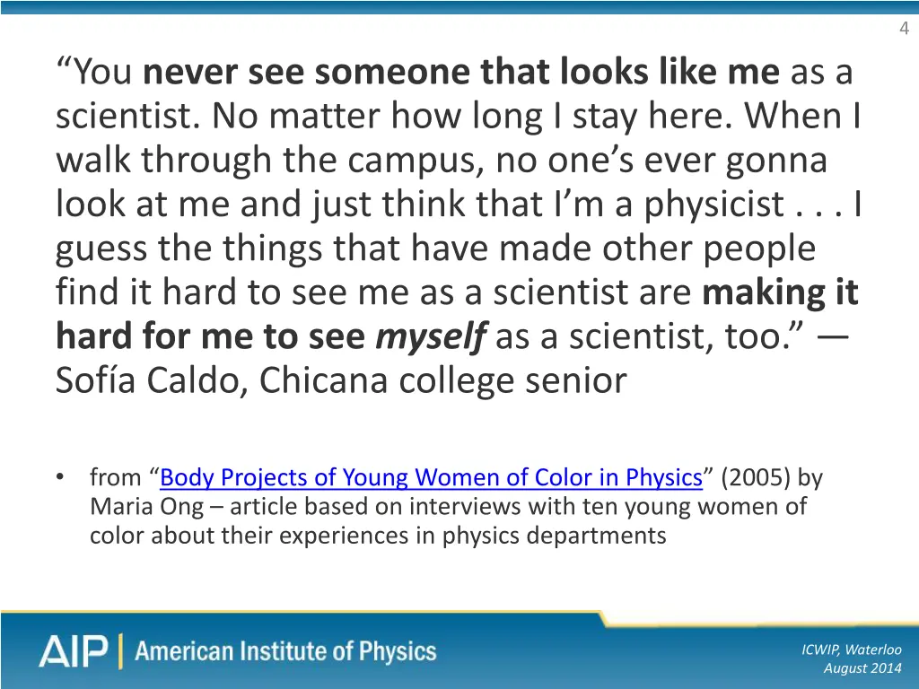Click the yellow divider bar beside AIP

tap(121, 651)
